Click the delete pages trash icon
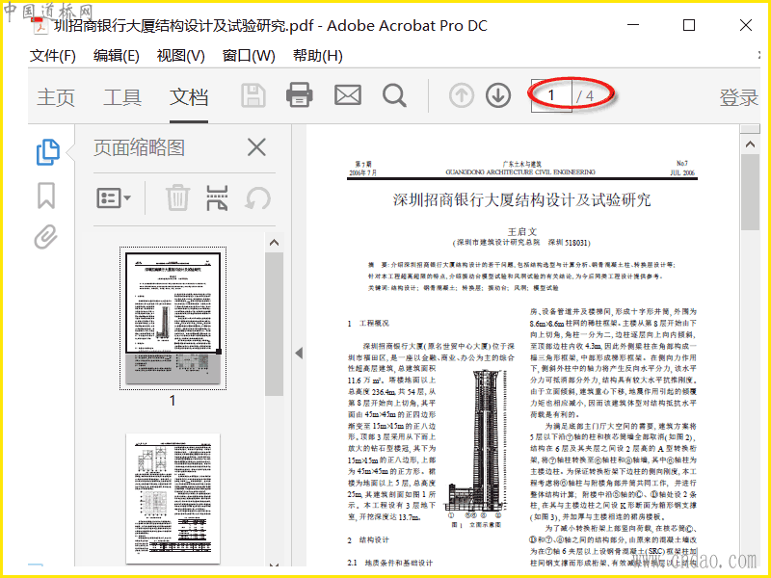This screenshot has height=578, width=771. coord(177,197)
